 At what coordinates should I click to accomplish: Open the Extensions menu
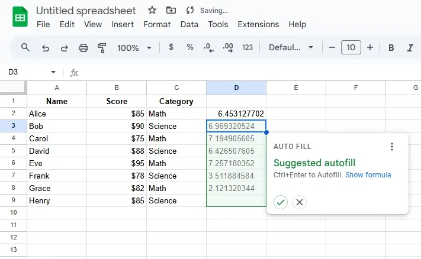point(258,24)
